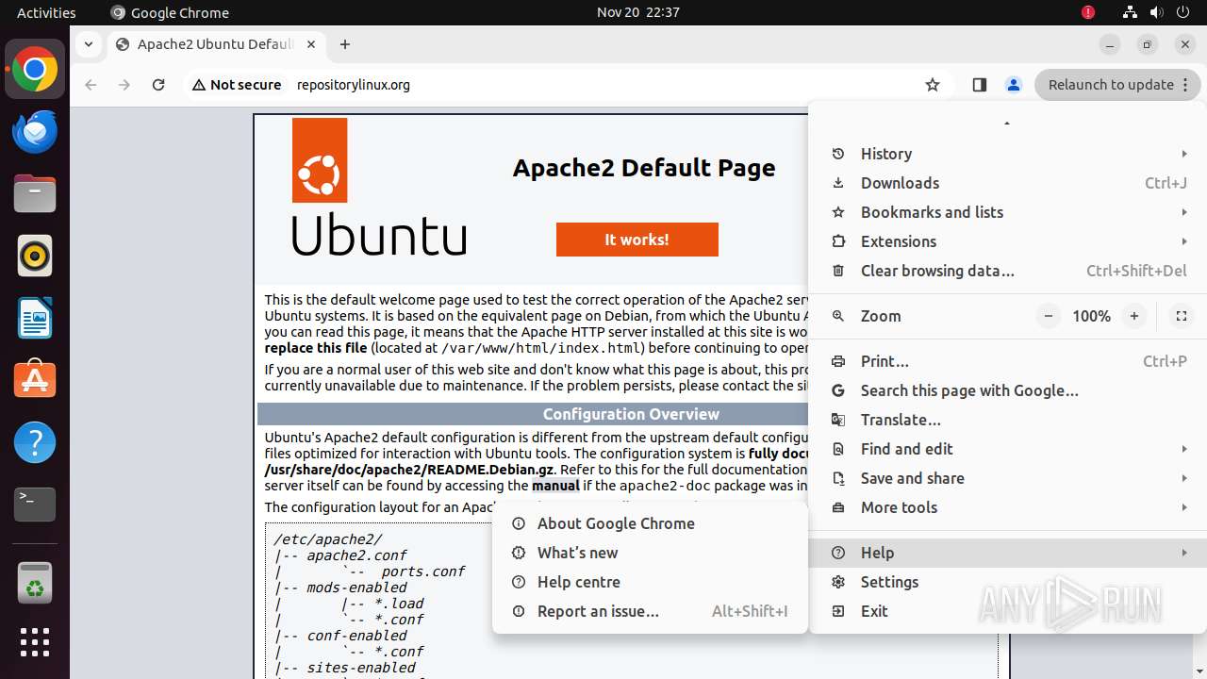1207x679 pixels.
Task: Launch Terminal from the dock
Action: coord(35,504)
